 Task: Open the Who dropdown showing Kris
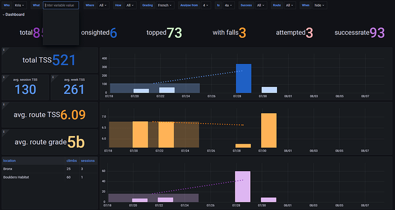19,5
